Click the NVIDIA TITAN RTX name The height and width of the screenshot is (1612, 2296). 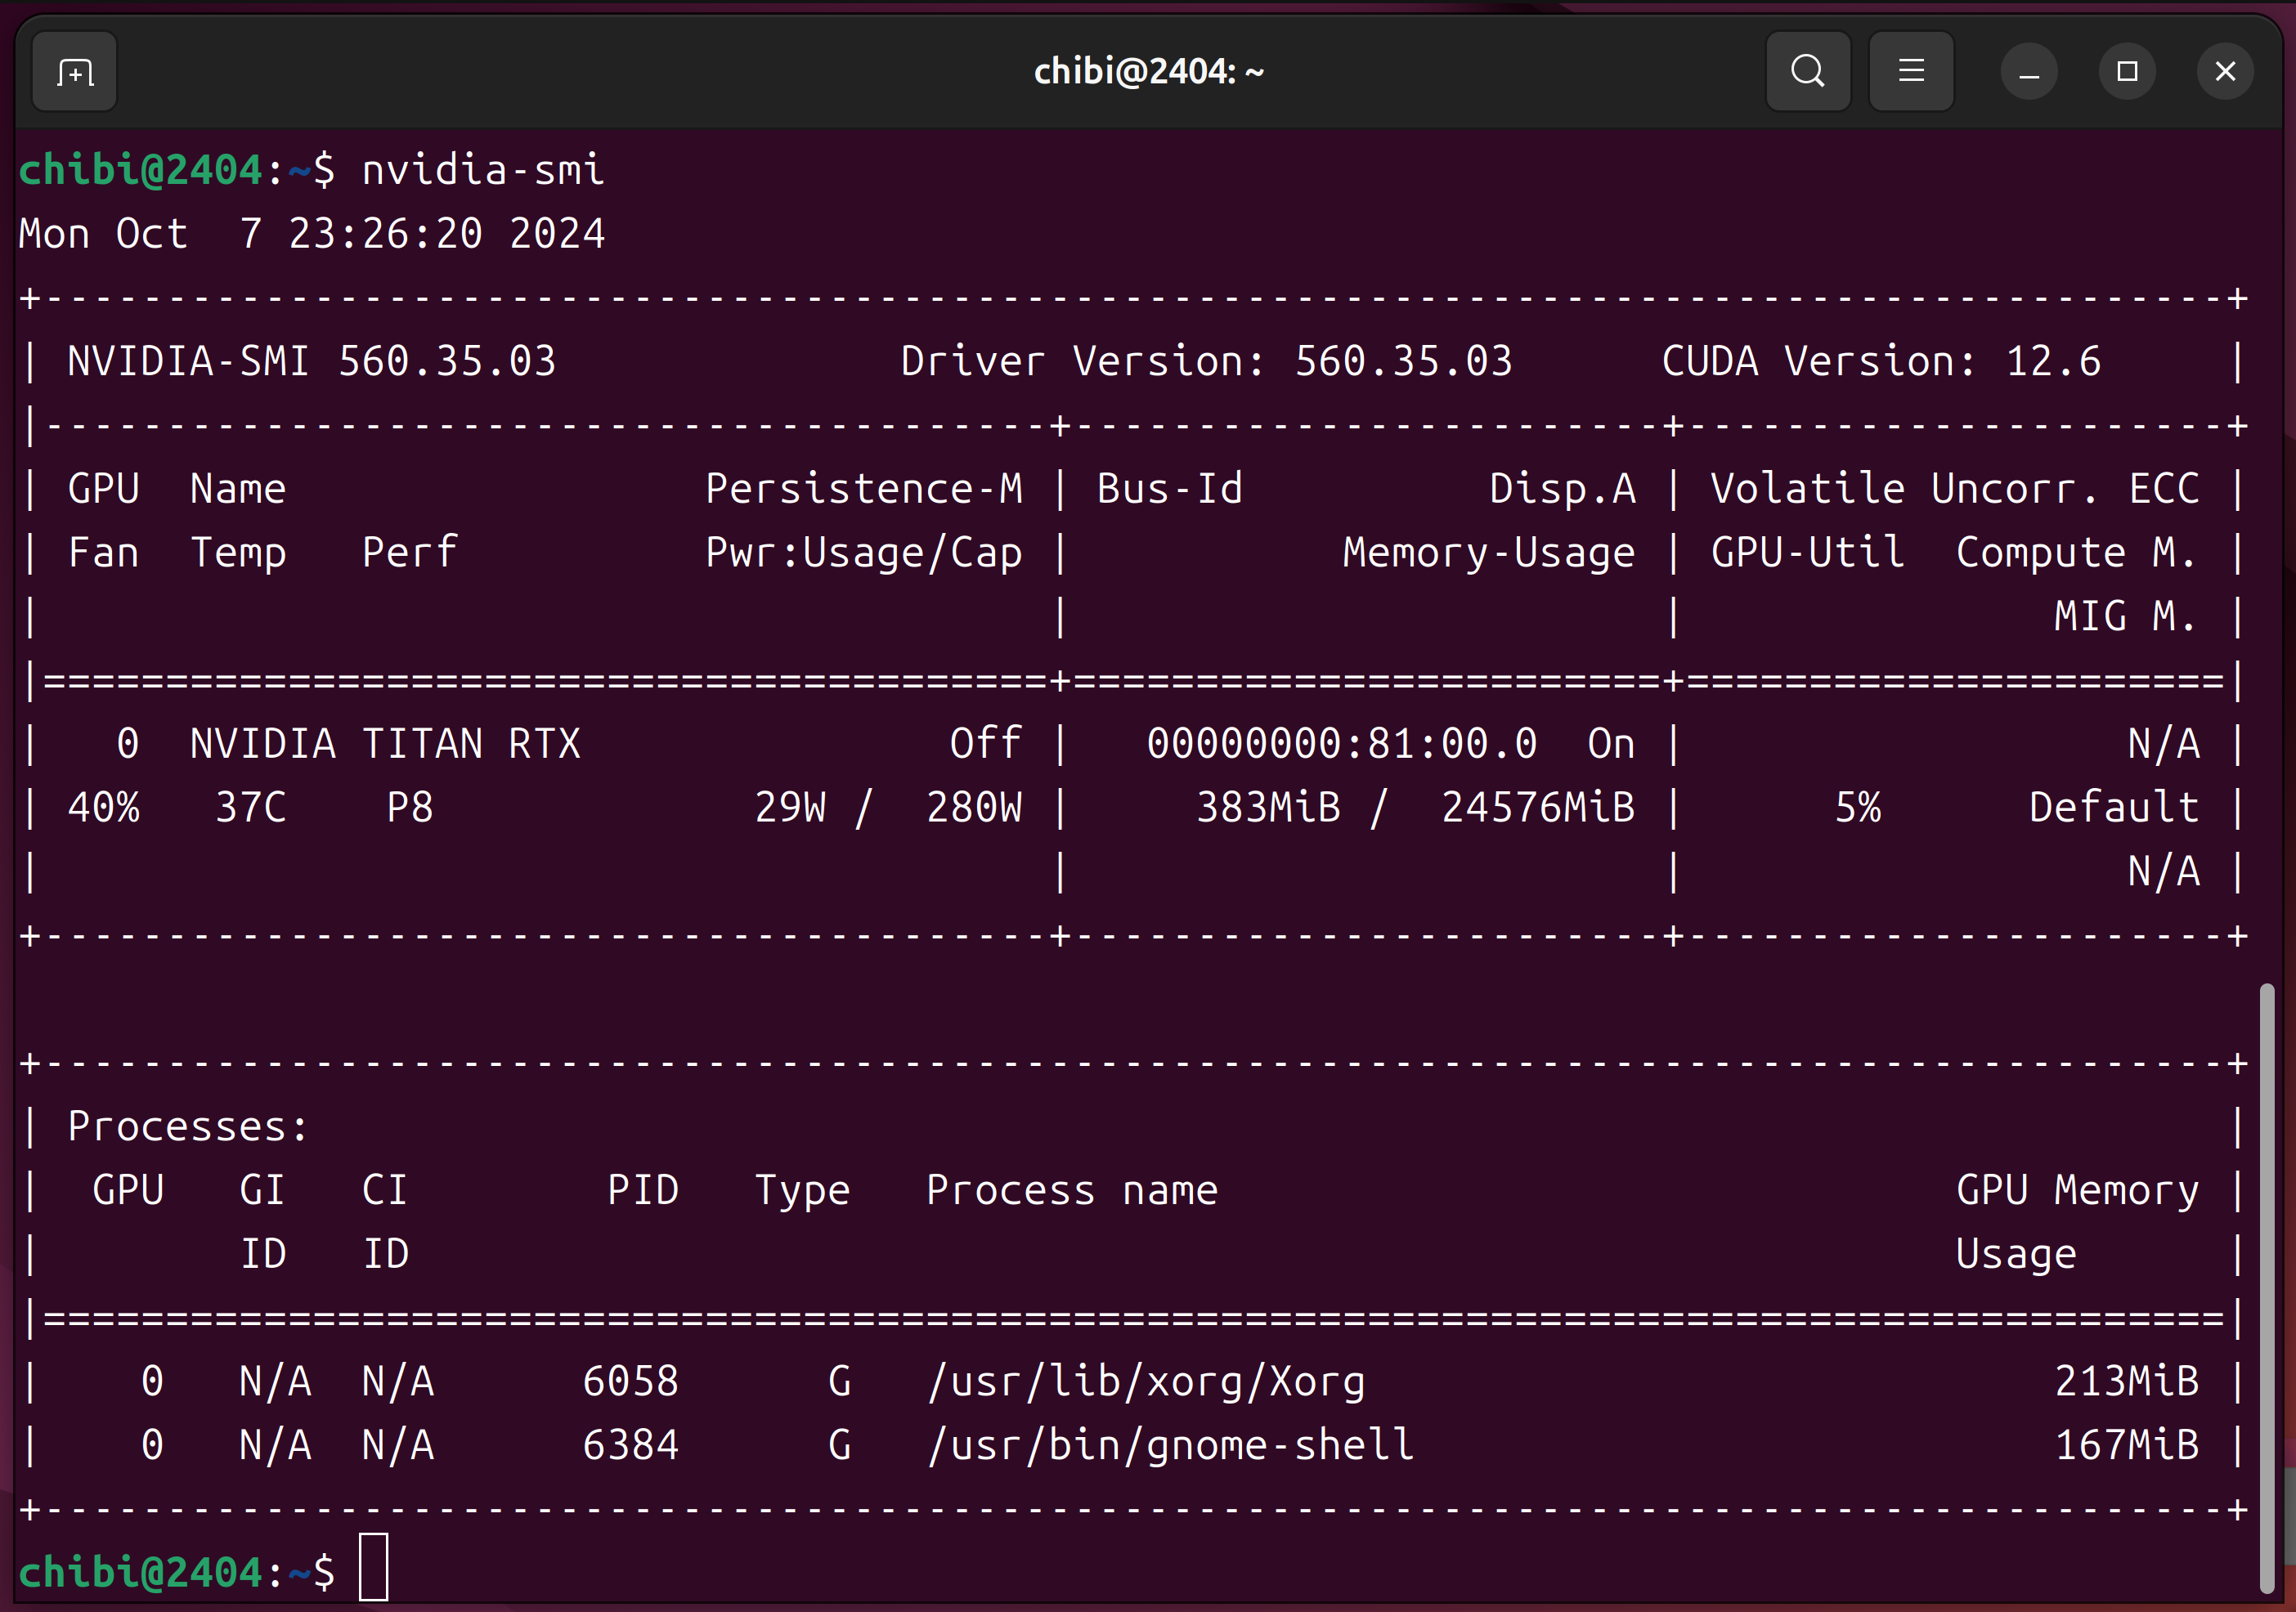point(385,744)
